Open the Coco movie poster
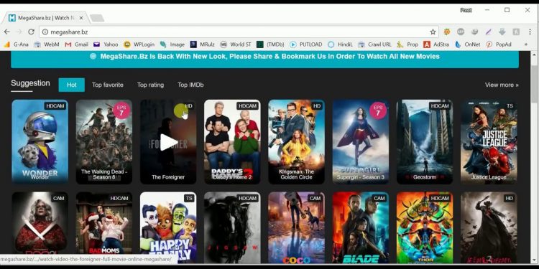Viewport: 539px width, 269px height. click(x=296, y=227)
